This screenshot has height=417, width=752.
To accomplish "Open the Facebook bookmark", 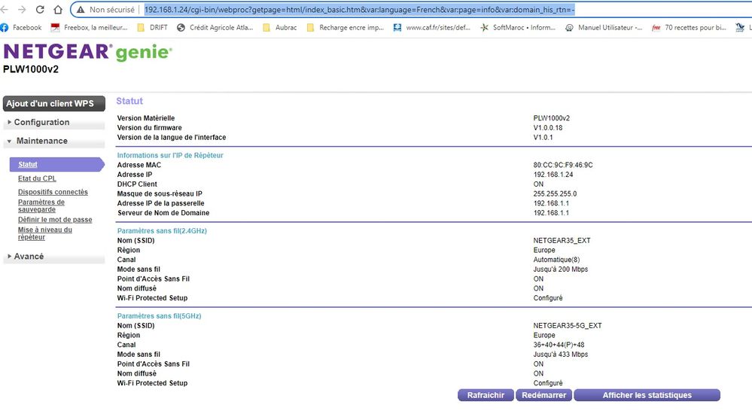I will pos(21,28).
